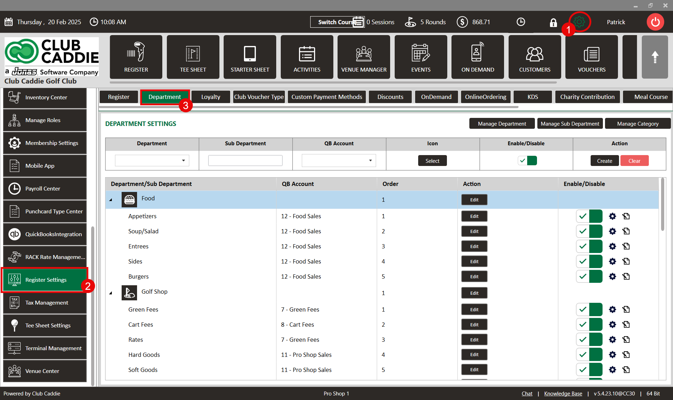Open QuickBooksIntegration in sidebar

(x=45, y=234)
